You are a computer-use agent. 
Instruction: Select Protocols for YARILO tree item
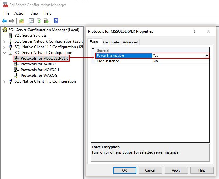click(38, 64)
